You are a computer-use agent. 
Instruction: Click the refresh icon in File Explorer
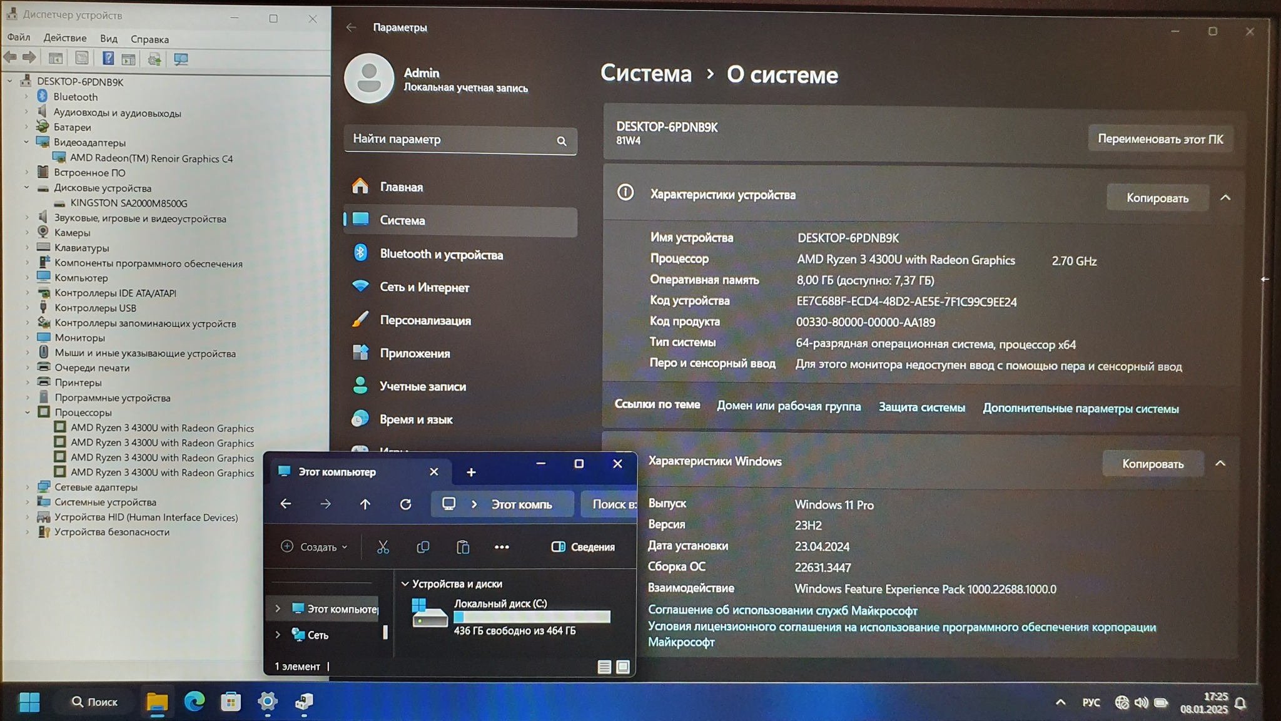[x=405, y=504]
